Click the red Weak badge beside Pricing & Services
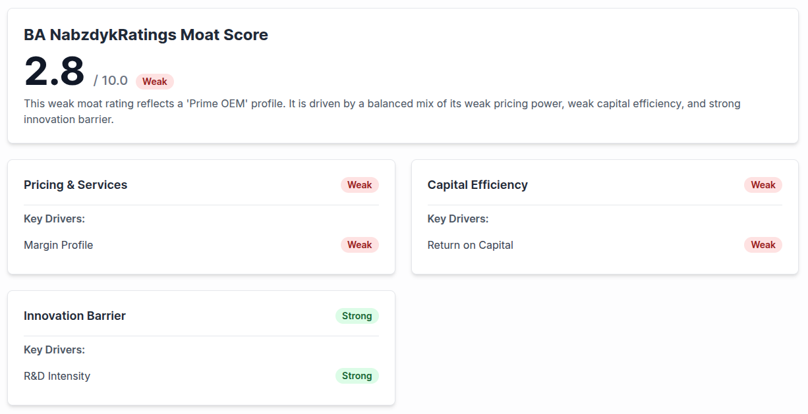The width and height of the screenshot is (808, 414). tap(359, 185)
